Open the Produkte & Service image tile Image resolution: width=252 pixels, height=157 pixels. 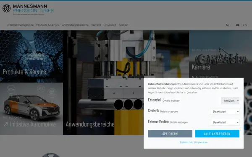(x=31, y=57)
